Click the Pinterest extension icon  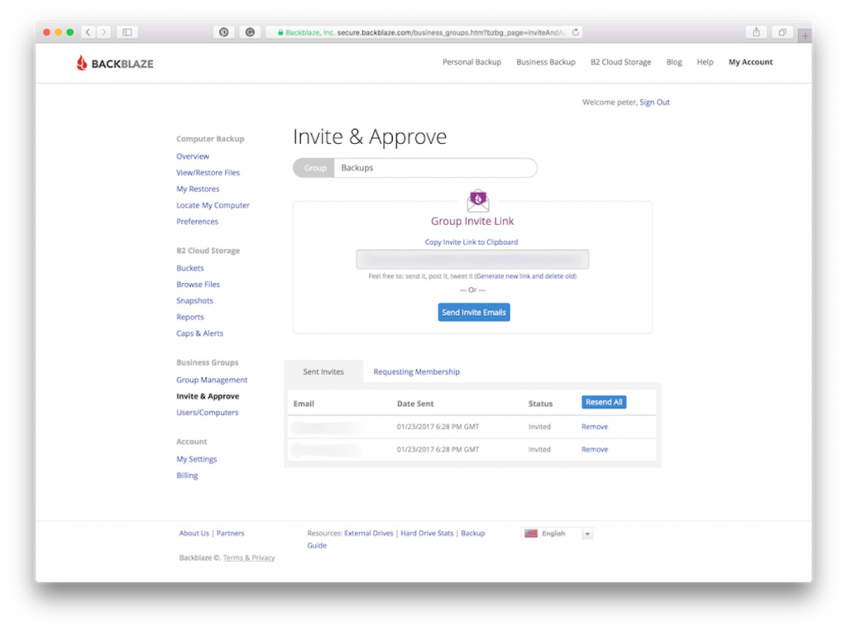coord(223,32)
